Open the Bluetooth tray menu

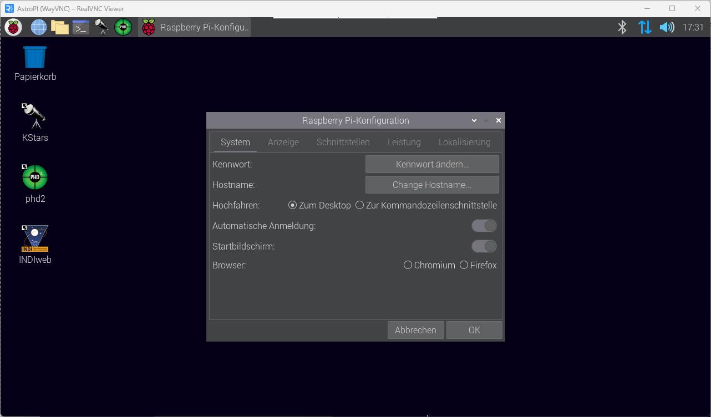pyautogui.click(x=622, y=27)
